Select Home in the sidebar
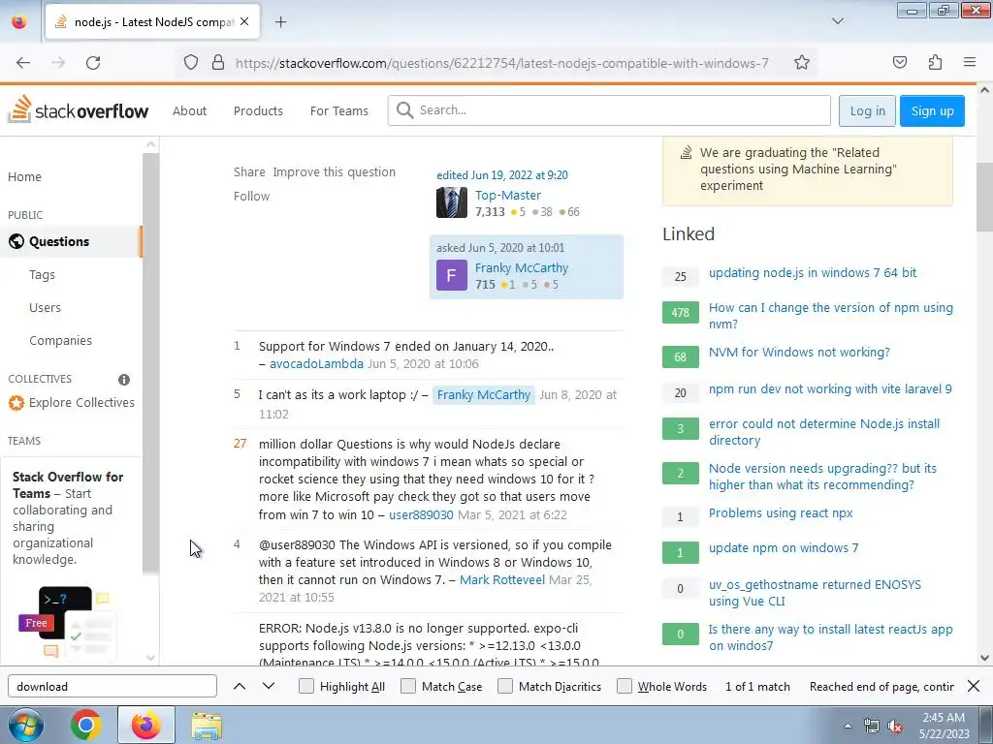Image resolution: width=993 pixels, height=744 pixels. [x=24, y=177]
